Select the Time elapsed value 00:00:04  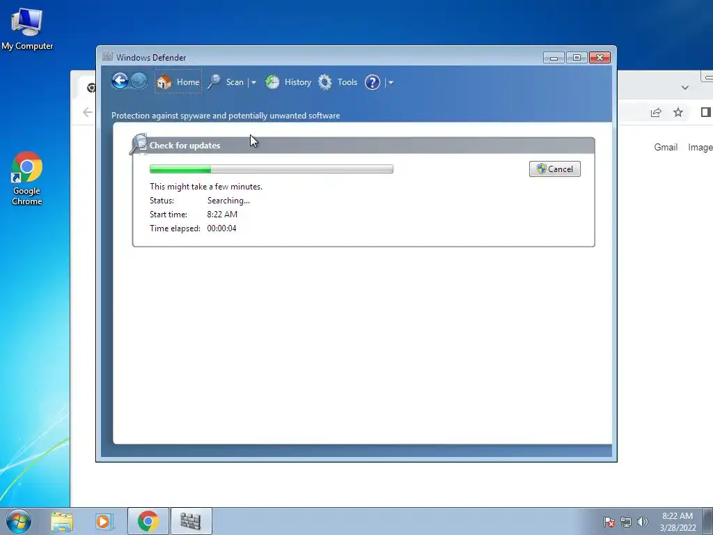222,228
